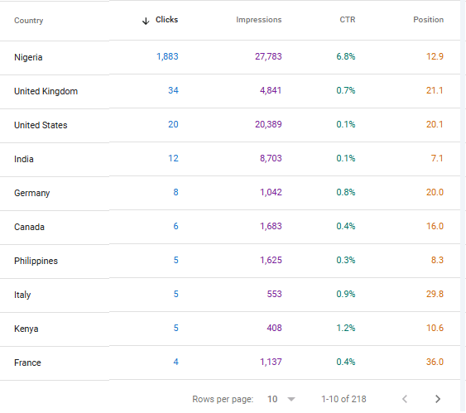466x413 pixels.
Task: Go to previous page of results
Action: pyautogui.click(x=405, y=399)
